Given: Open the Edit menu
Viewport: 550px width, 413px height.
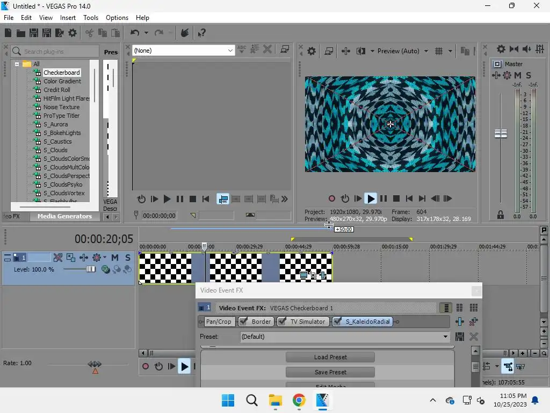Looking at the screenshot, I should [x=26, y=18].
